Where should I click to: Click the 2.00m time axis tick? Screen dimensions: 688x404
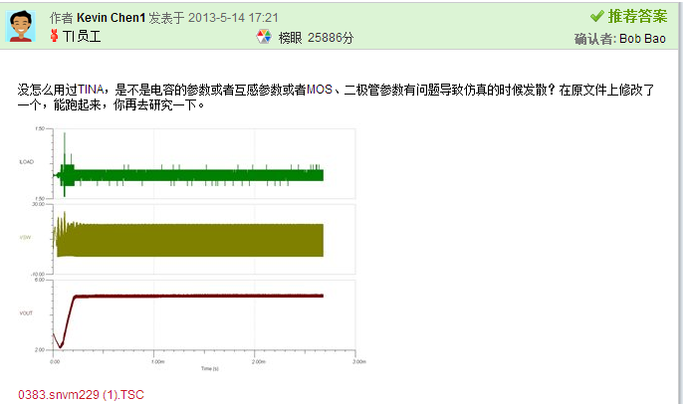(259, 361)
